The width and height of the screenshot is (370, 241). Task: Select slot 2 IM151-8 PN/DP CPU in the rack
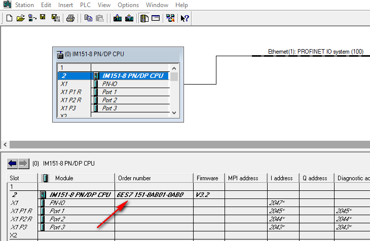pyautogui.click(x=114, y=76)
